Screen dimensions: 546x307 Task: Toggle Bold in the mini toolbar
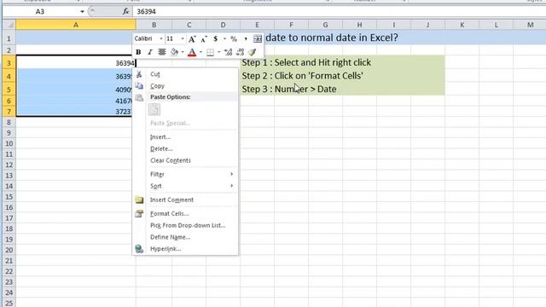138,52
